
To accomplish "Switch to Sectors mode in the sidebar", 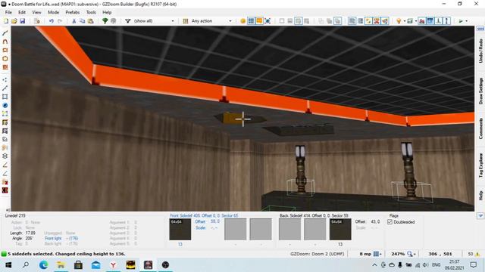I will (5, 97).
